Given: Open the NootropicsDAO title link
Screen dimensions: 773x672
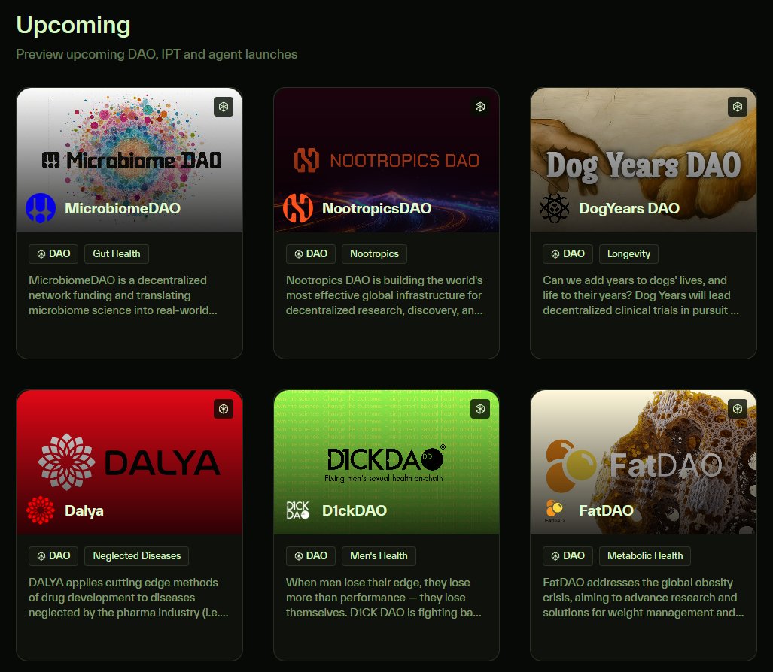Looking at the screenshot, I should [376, 208].
